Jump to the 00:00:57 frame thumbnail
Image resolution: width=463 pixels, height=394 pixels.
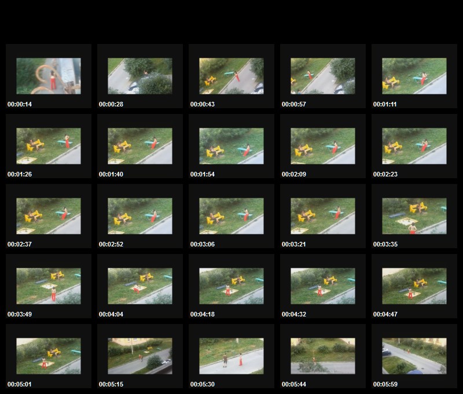pos(323,76)
